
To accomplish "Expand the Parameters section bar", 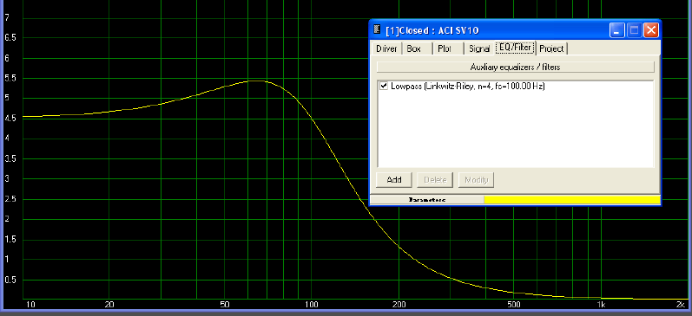I will tap(427, 200).
